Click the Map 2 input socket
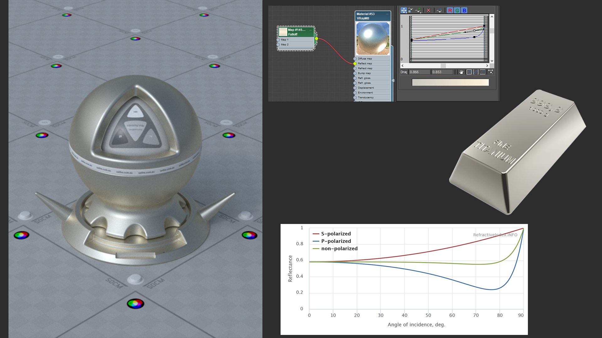Image resolution: width=602 pixels, height=338 pixels. (278, 44)
